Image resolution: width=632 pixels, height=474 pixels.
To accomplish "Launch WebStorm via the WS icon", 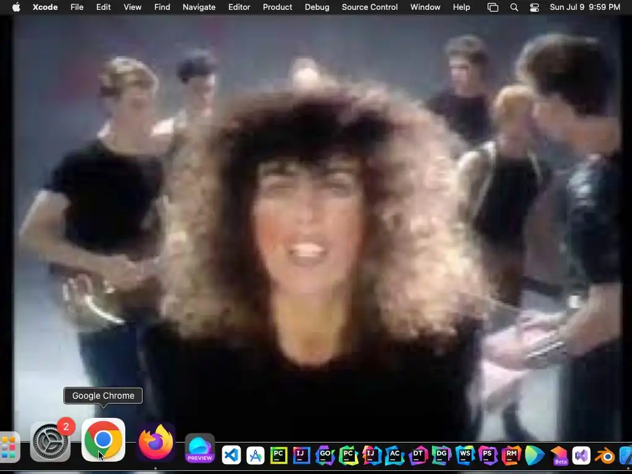I will click(465, 455).
